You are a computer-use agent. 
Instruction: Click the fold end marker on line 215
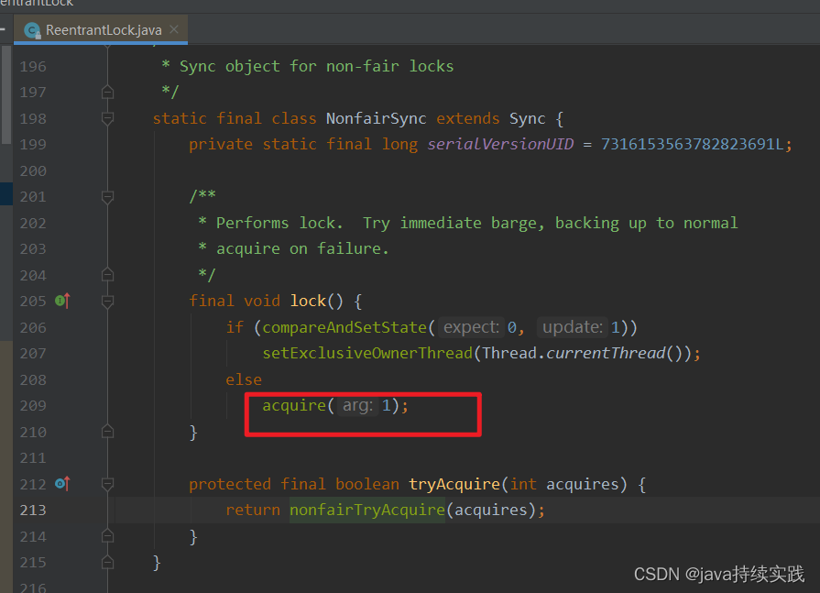(107, 562)
